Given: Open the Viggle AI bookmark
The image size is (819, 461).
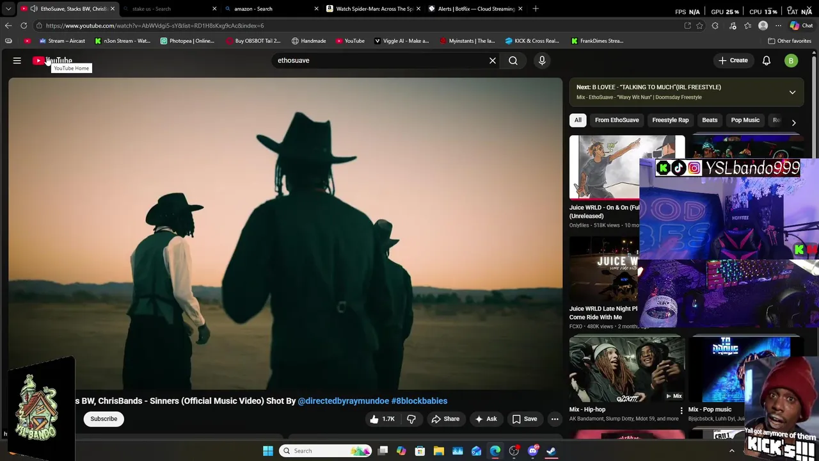Looking at the screenshot, I should (x=401, y=41).
